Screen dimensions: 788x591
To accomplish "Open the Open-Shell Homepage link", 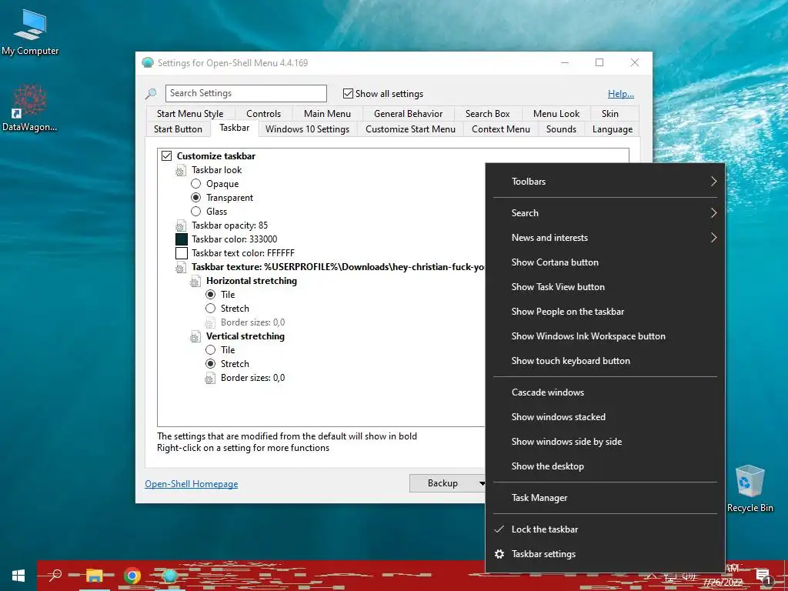I will [x=192, y=484].
